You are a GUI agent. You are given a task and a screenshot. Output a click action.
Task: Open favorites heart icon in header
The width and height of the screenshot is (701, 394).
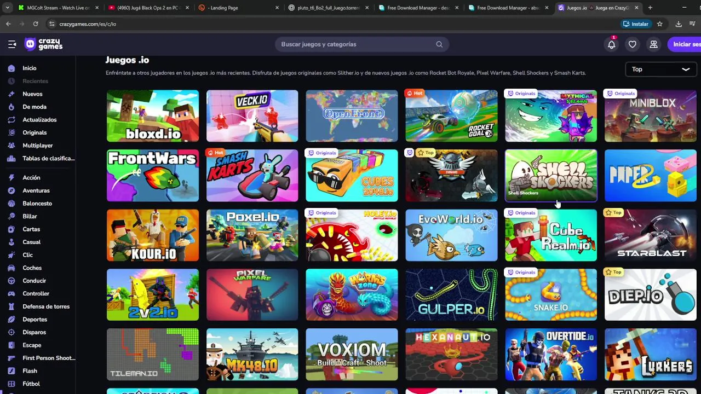[x=633, y=44]
